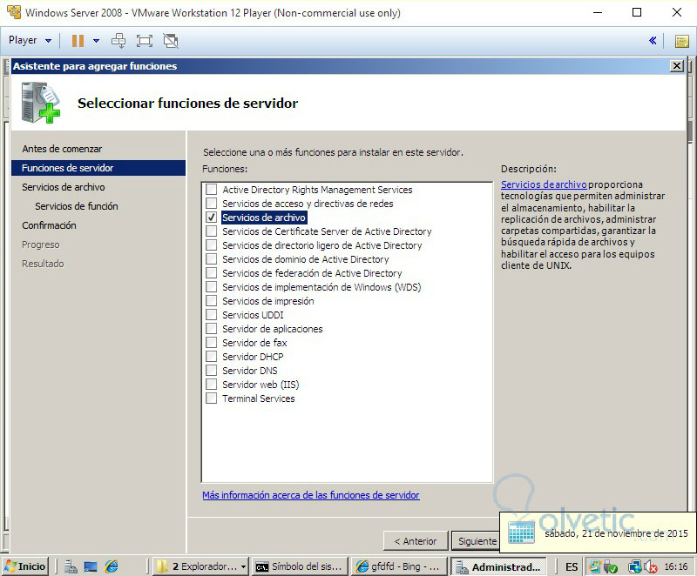
Task: Open Servicios de archivo description link
Action: click(x=544, y=184)
